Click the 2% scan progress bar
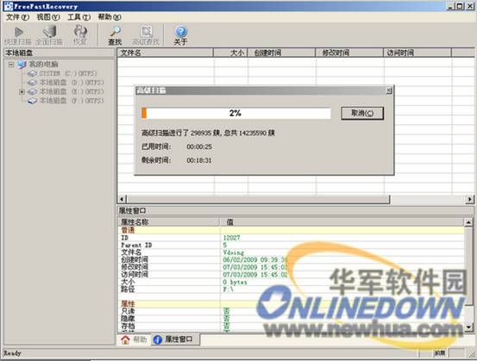This screenshot has height=361, width=477. point(235,113)
